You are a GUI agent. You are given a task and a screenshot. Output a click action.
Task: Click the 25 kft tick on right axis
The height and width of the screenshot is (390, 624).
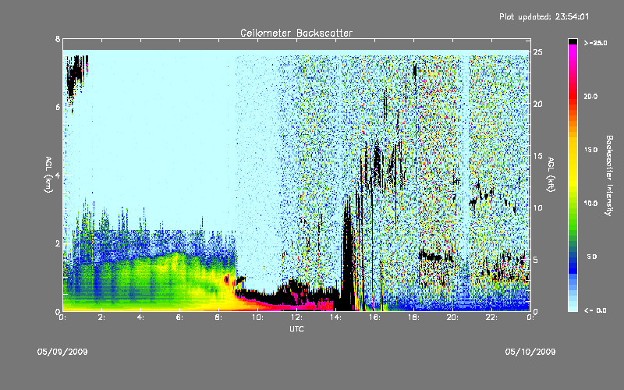pyautogui.click(x=537, y=51)
